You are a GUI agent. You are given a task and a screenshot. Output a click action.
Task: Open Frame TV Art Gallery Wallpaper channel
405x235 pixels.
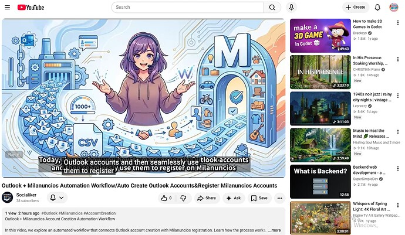(x=376, y=216)
